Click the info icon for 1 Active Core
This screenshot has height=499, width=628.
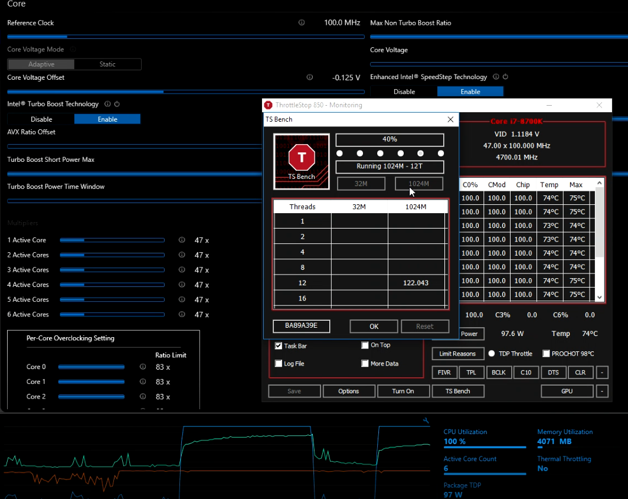click(x=182, y=240)
